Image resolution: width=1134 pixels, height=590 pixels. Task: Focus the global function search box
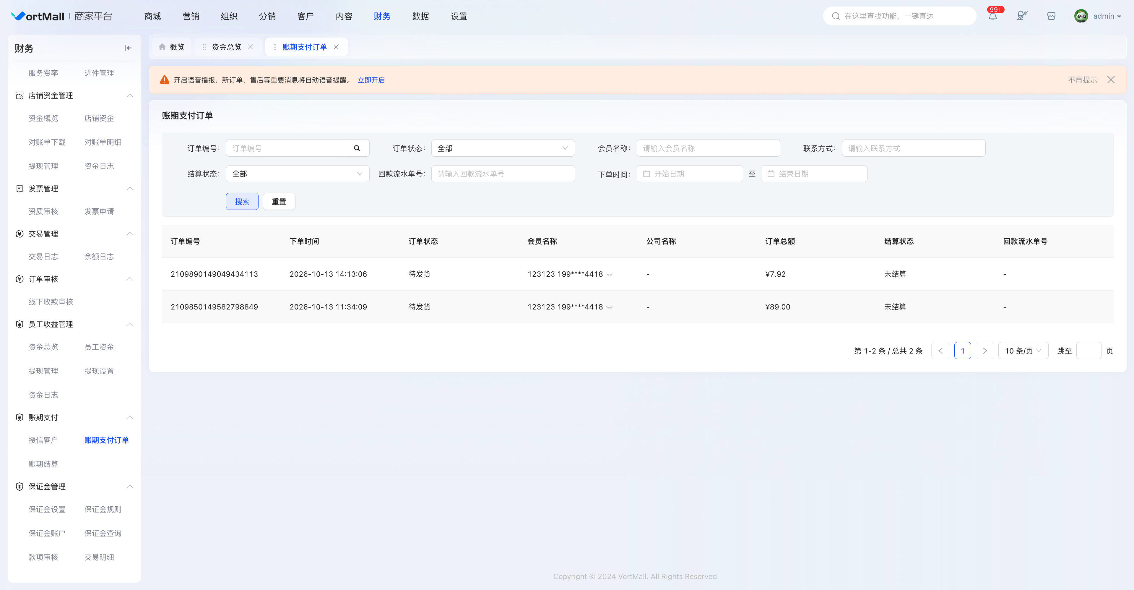(x=899, y=16)
